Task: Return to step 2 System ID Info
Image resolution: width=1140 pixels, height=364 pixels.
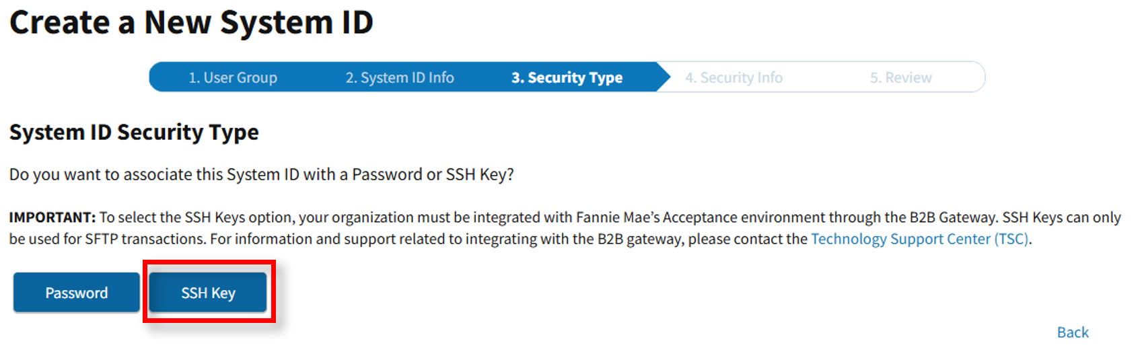Action: 400,77
